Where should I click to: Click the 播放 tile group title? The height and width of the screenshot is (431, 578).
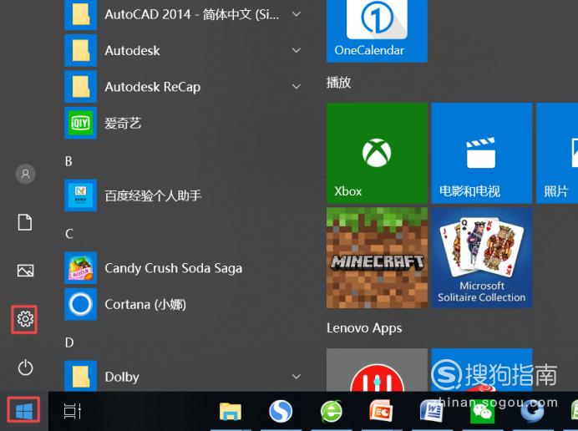(x=338, y=82)
